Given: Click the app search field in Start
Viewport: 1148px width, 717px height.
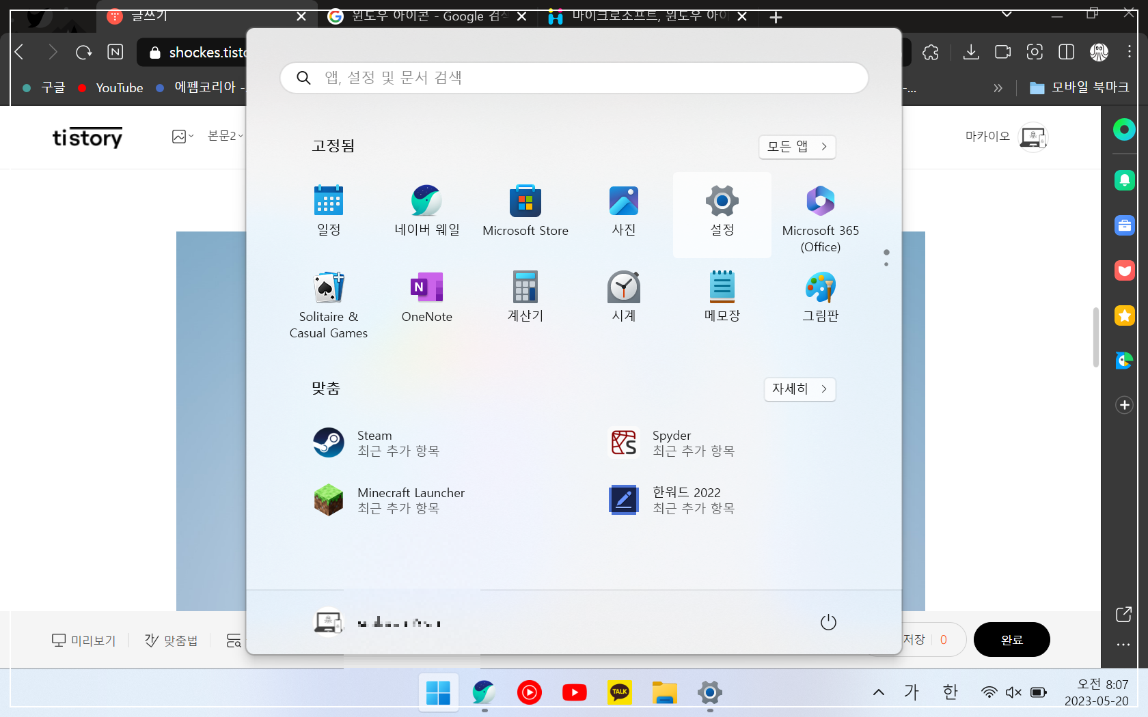Looking at the screenshot, I should click(574, 78).
